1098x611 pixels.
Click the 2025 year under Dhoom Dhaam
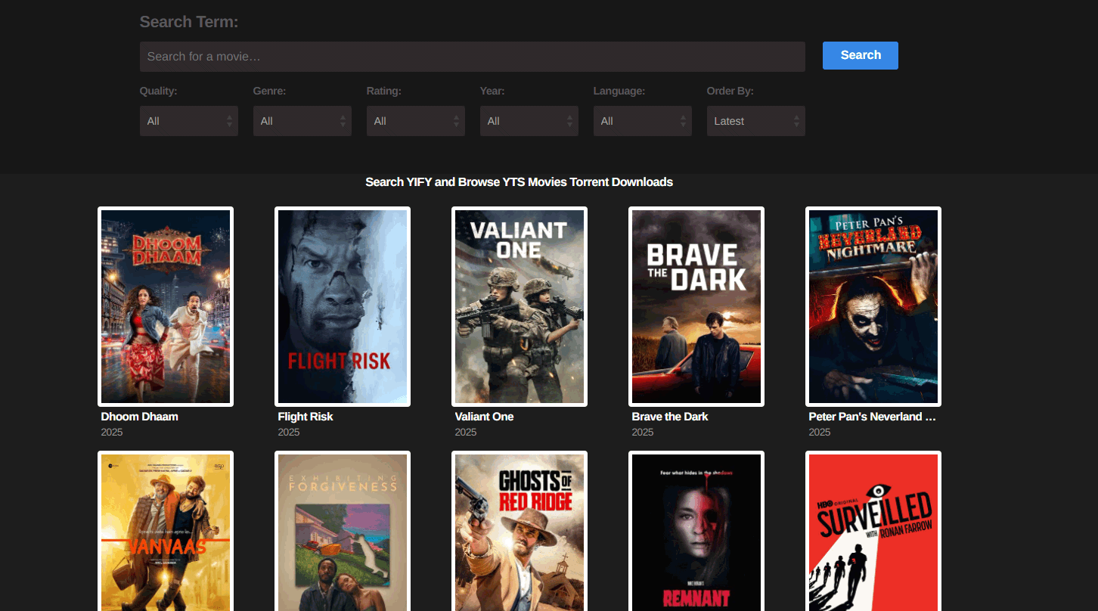click(x=112, y=433)
